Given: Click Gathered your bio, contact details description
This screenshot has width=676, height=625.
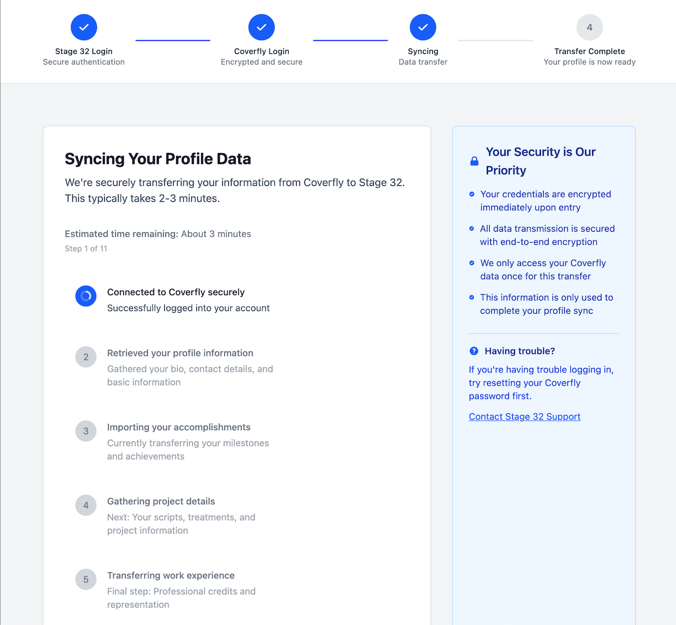Looking at the screenshot, I should [x=190, y=376].
